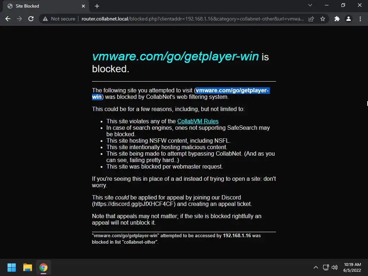Bookmark this page with the star icon
Viewport: 368px width, 276px height.
pyautogui.click(x=323, y=19)
